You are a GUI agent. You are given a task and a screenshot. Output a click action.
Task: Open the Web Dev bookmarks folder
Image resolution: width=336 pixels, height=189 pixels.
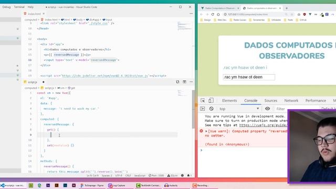tap(220, 20)
